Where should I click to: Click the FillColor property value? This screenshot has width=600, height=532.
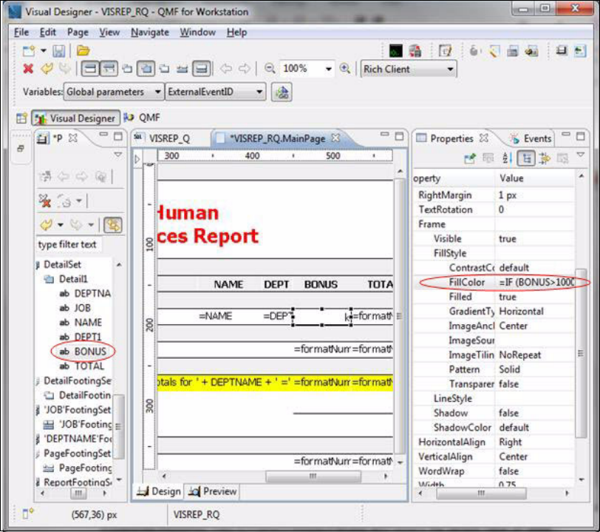pyautogui.click(x=536, y=283)
